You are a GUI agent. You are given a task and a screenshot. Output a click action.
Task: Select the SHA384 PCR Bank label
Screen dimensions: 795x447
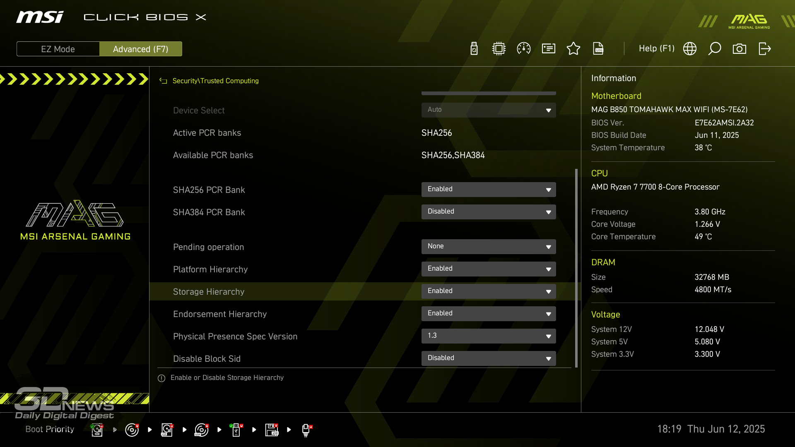(x=209, y=212)
